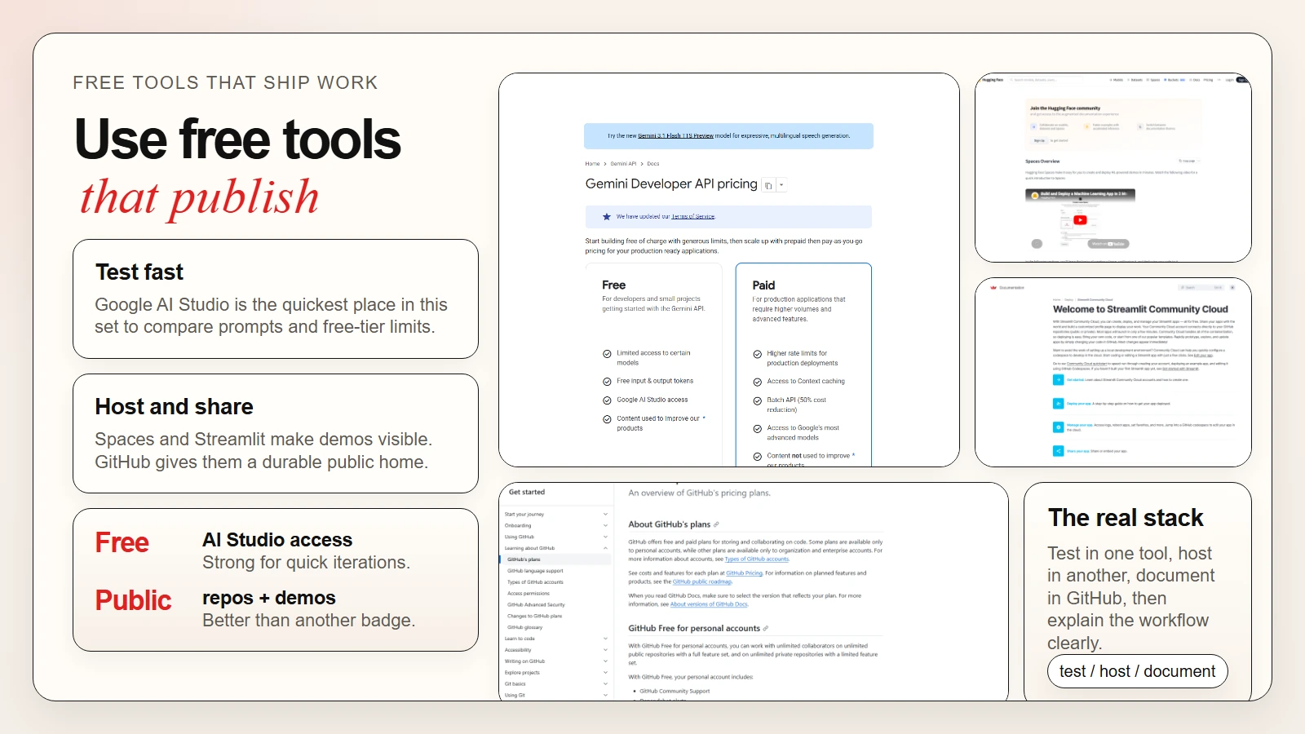Viewport: 1305px width, 734px height.
Task: Click check icon beside Google AI Studio access
Action: point(607,400)
